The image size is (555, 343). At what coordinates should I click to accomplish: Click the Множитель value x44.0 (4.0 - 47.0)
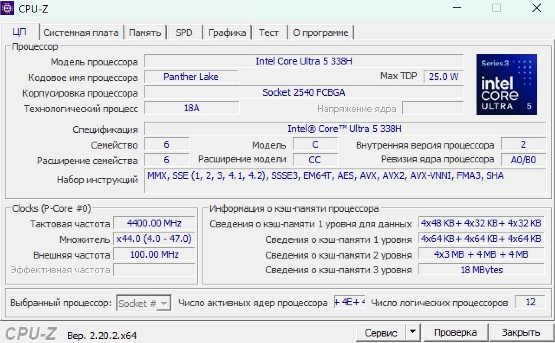[x=154, y=239]
